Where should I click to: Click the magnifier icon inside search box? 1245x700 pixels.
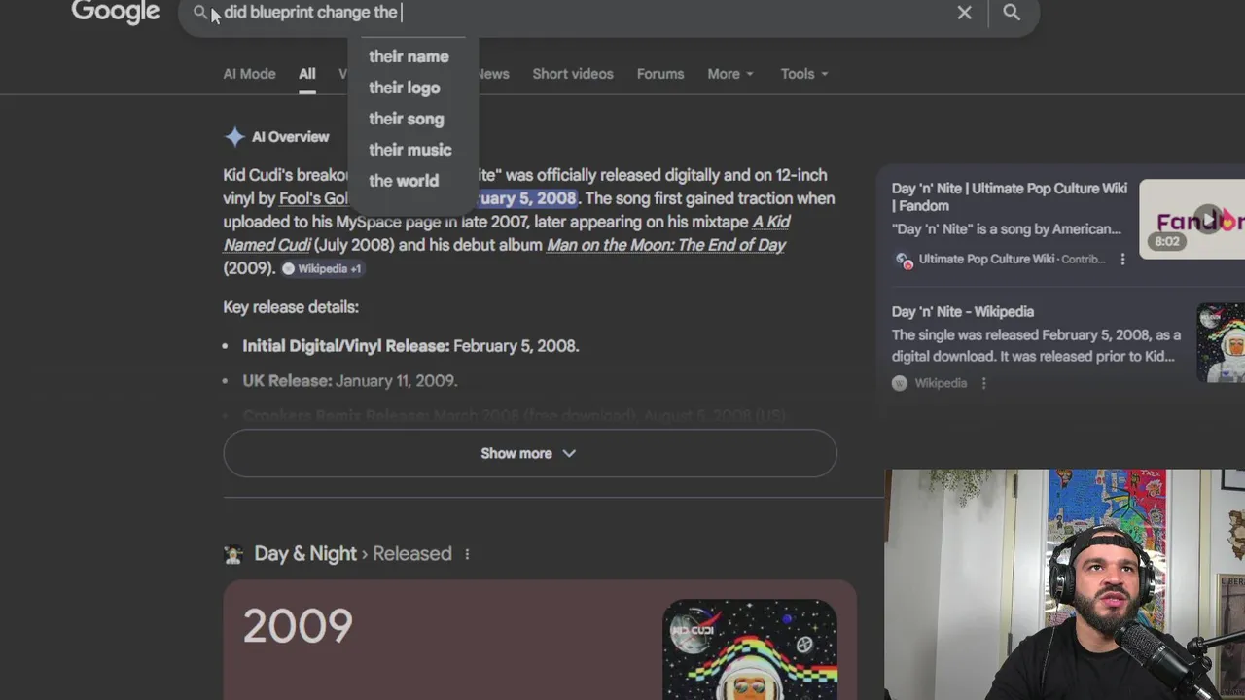click(x=200, y=13)
